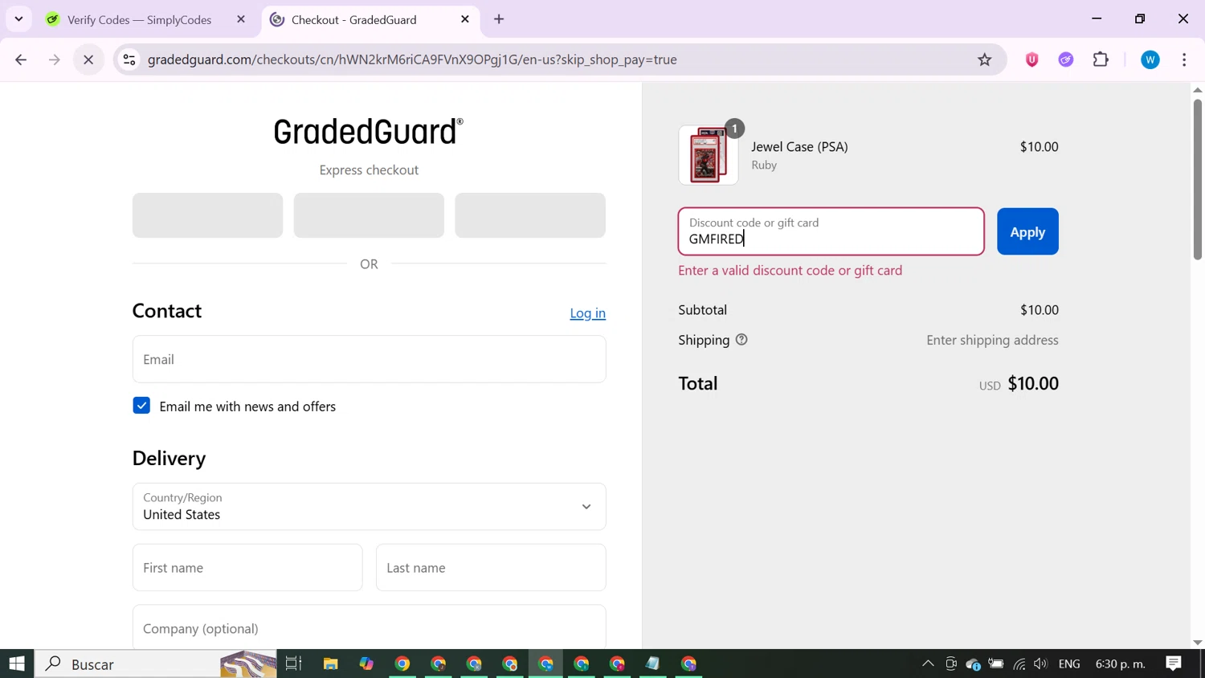Screen dimensions: 1205x678
Task: Open the Meet Now tray icon
Action: click(951, 664)
